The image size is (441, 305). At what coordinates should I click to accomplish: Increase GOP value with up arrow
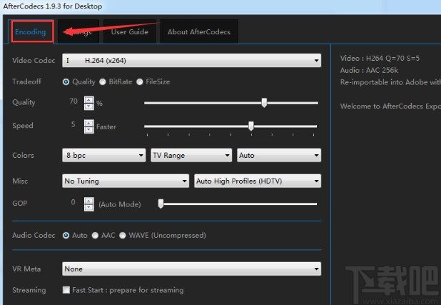click(x=88, y=200)
